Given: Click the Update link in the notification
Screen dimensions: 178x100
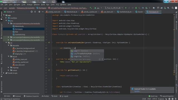Looking at the screenshot, I should coord(137,91).
